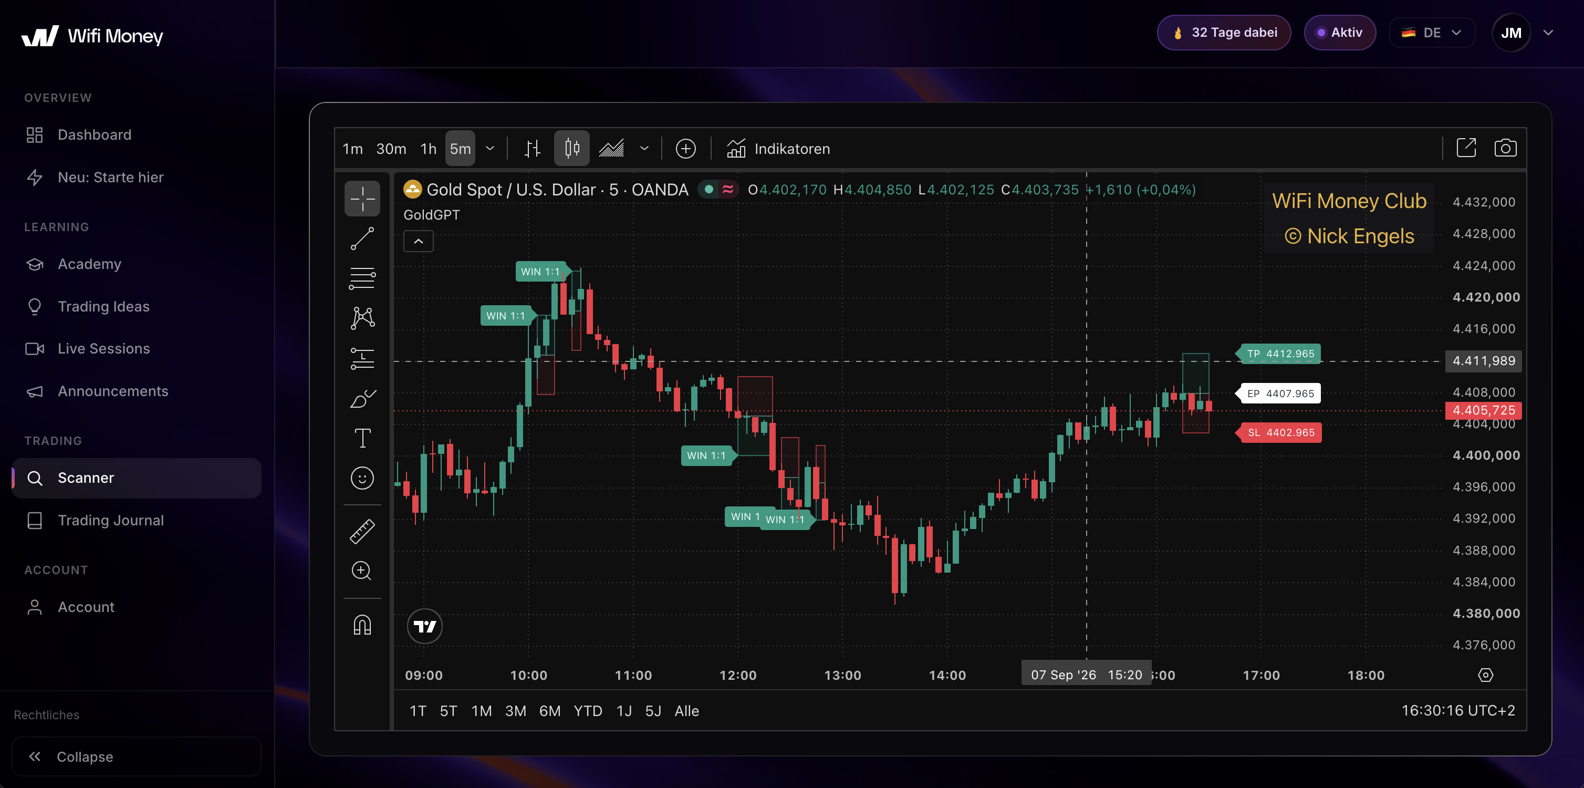Image resolution: width=1584 pixels, height=788 pixels.
Task: Click the 32 Tage dabei streak badge
Action: point(1224,33)
